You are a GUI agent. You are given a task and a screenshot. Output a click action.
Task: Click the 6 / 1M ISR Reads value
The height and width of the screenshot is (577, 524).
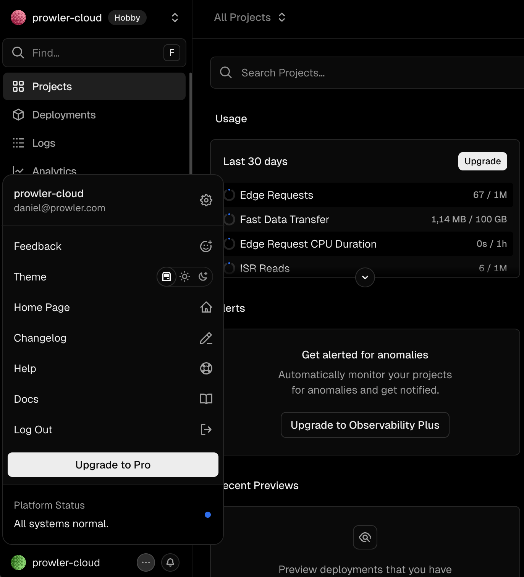(493, 268)
